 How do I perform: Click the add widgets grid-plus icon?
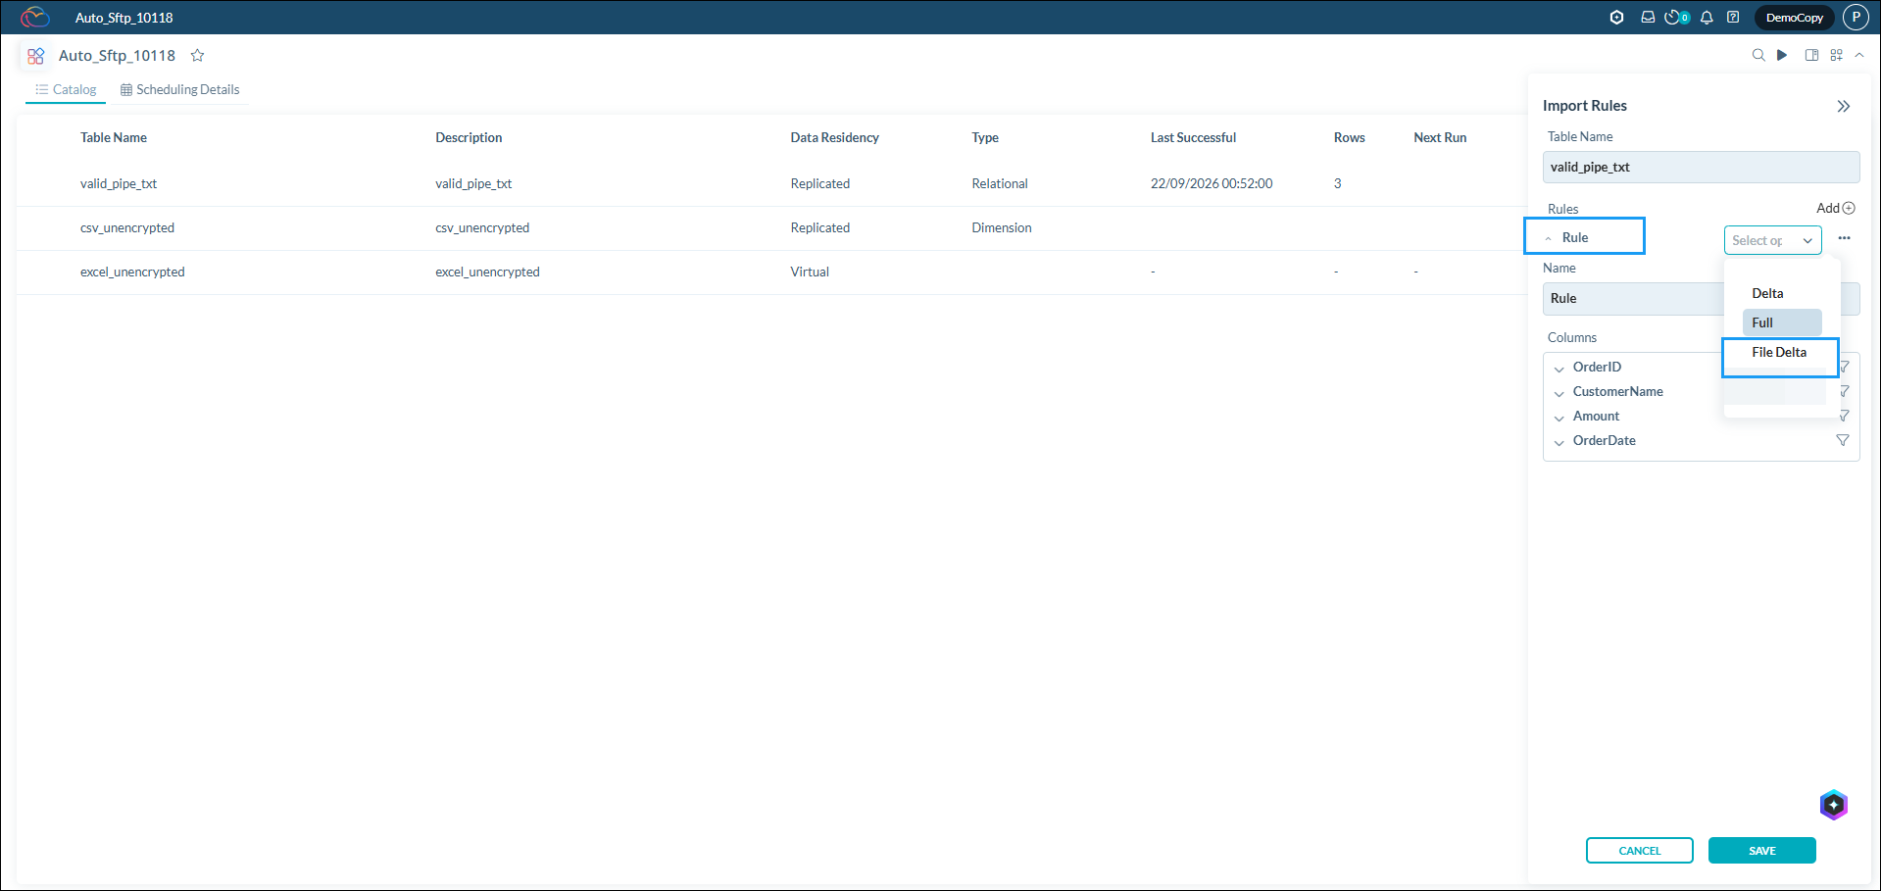point(1836,55)
